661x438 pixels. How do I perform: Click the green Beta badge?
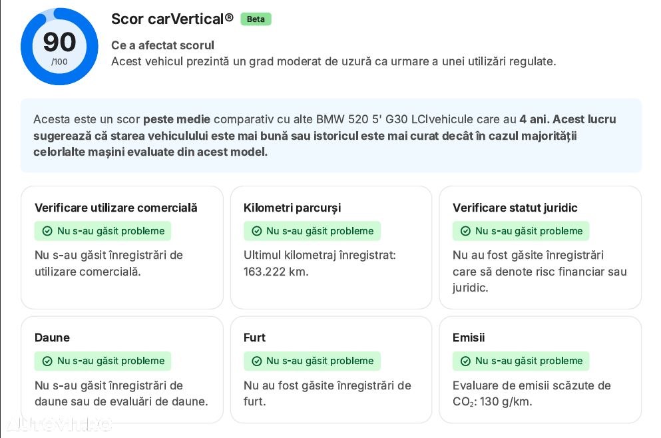256,19
